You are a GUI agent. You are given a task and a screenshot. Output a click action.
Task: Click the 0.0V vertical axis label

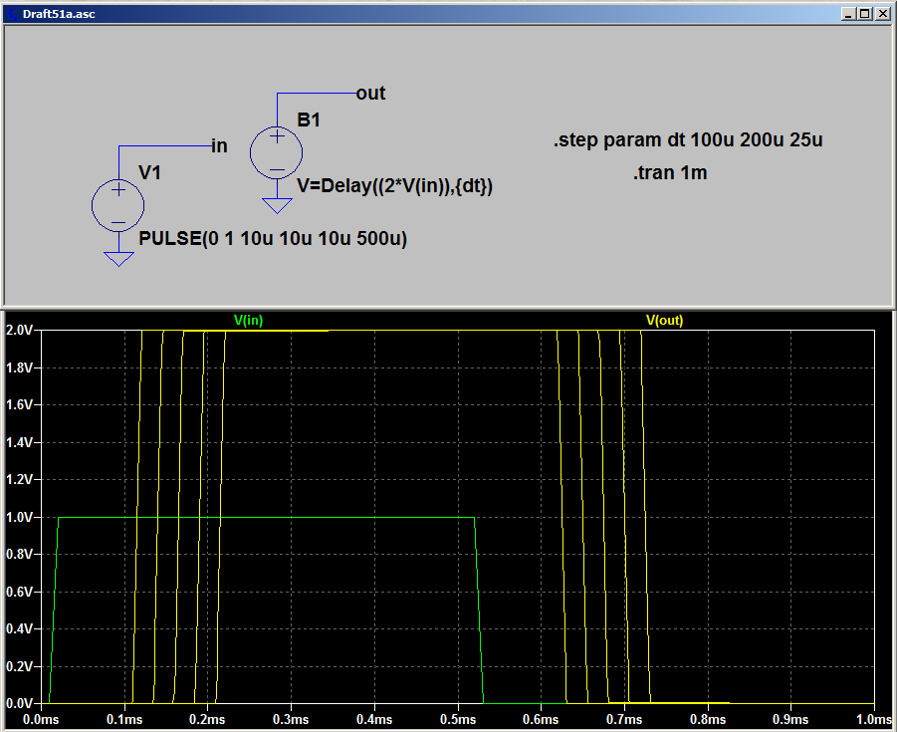pyautogui.click(x=19, y=703)
